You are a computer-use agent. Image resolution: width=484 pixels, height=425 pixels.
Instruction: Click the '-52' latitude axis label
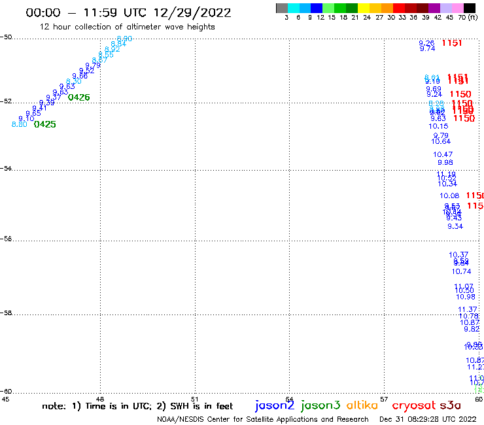[x=6, y=101]
